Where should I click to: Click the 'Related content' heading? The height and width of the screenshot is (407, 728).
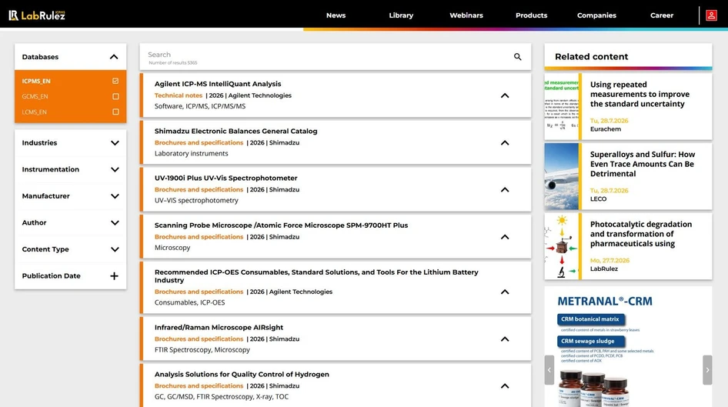pyautogui.click(x=592, y=57)
